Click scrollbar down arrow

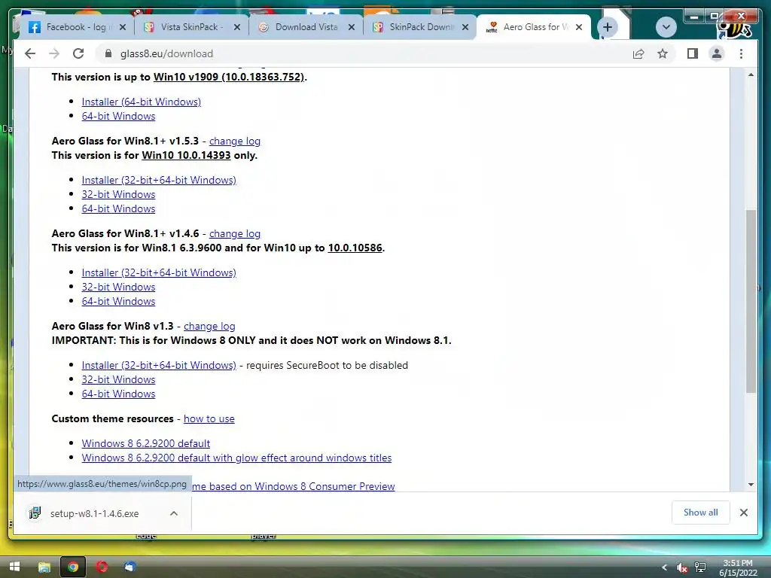point(751,485)
